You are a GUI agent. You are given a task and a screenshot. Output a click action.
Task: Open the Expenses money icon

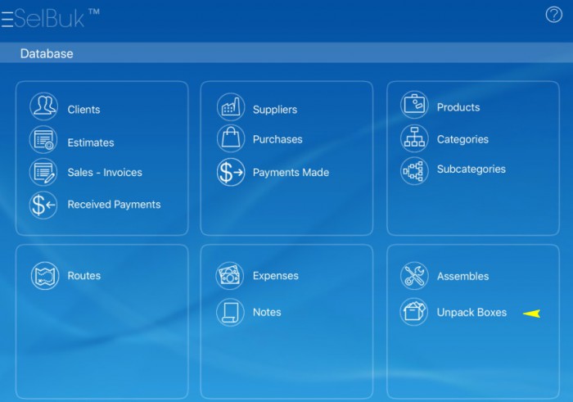230,276
